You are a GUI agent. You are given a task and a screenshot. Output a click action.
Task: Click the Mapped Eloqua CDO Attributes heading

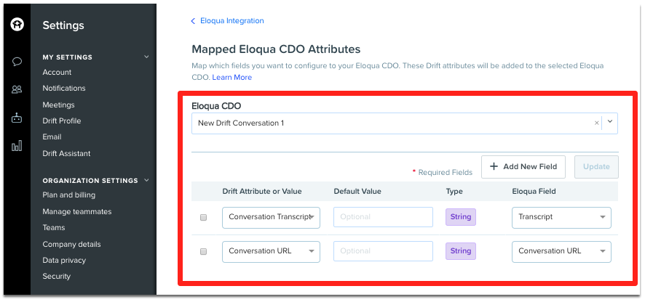[x=276, y=49]
